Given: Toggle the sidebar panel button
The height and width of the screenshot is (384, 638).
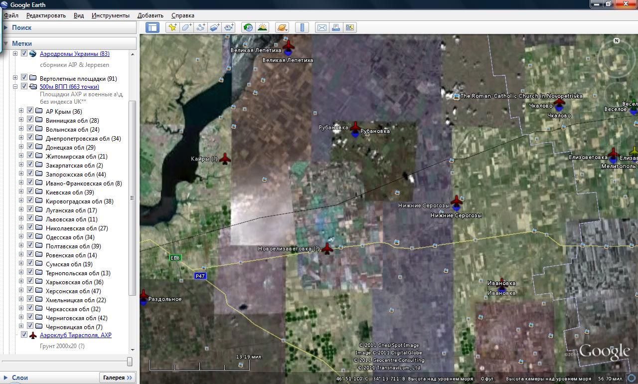Looking at the screenshot, I should [152, 27].
